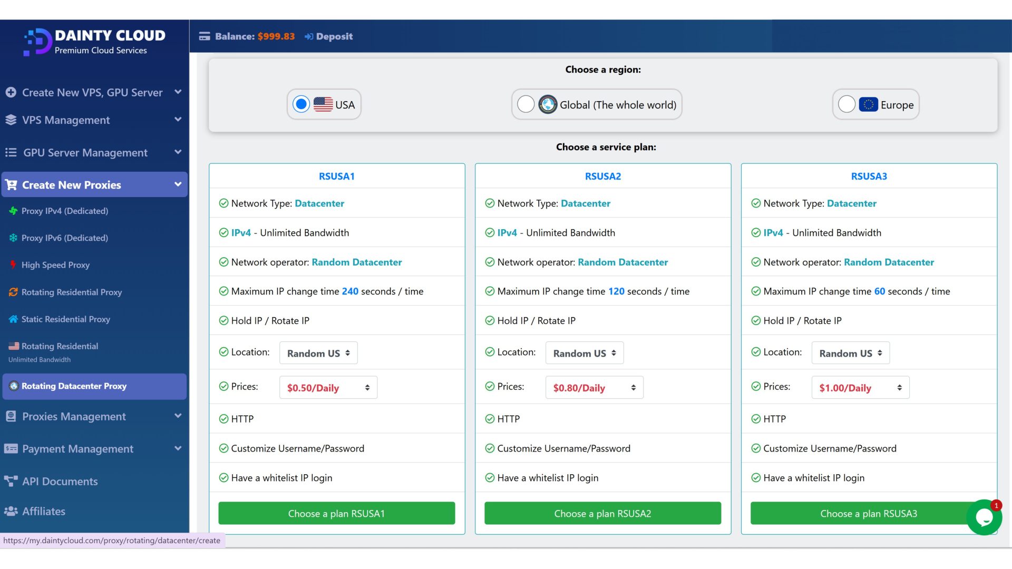
Task: Open RSUSA1 Location dropdown
Action: click(x=318, y=353)
